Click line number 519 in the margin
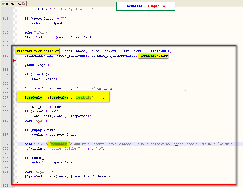This screenshot has height=188, width=243. point(5,51)
